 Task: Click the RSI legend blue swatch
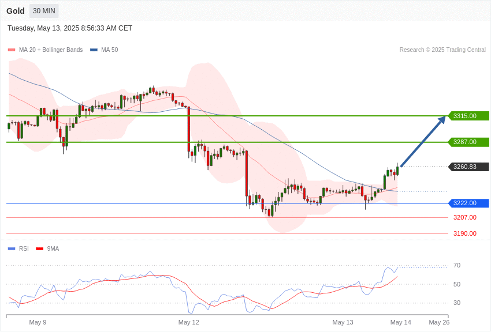pos(12,248)
